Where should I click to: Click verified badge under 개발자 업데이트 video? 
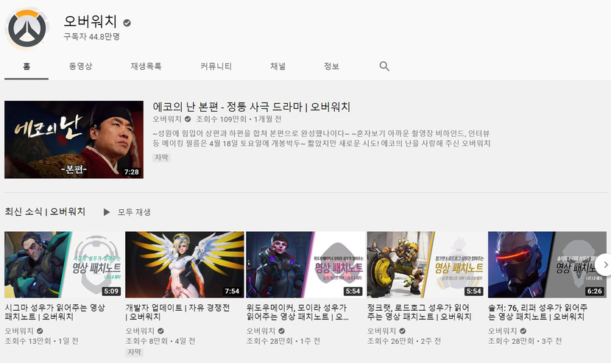click(x=160, y=331)
